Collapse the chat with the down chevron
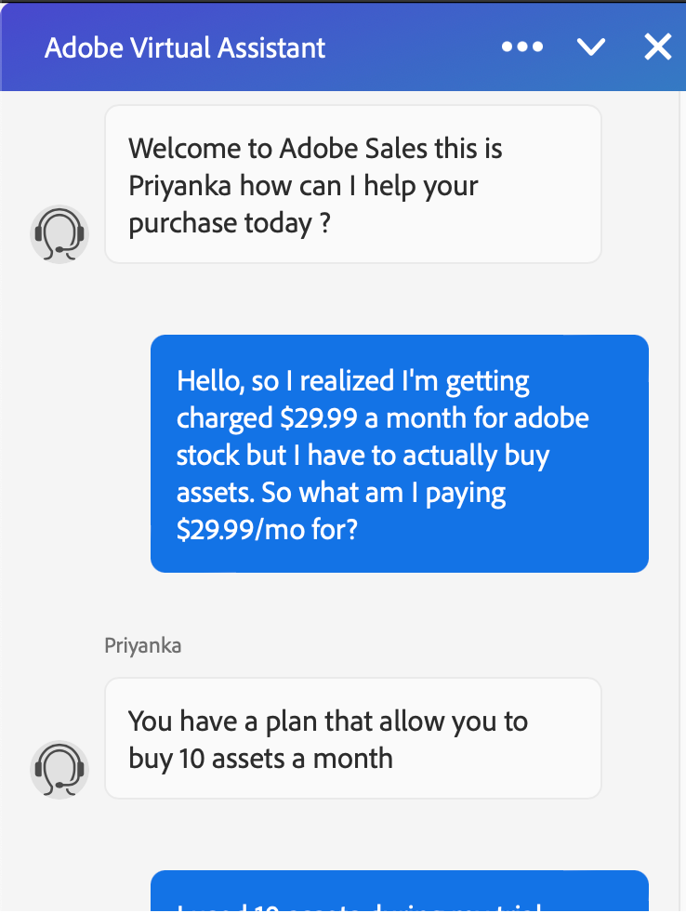 [x=591, y=46]
